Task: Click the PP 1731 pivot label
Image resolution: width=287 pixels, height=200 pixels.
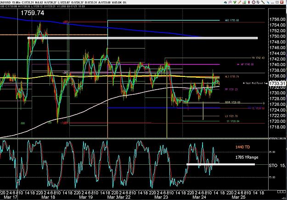Action: pyautogui.click(x=231, y=89)
